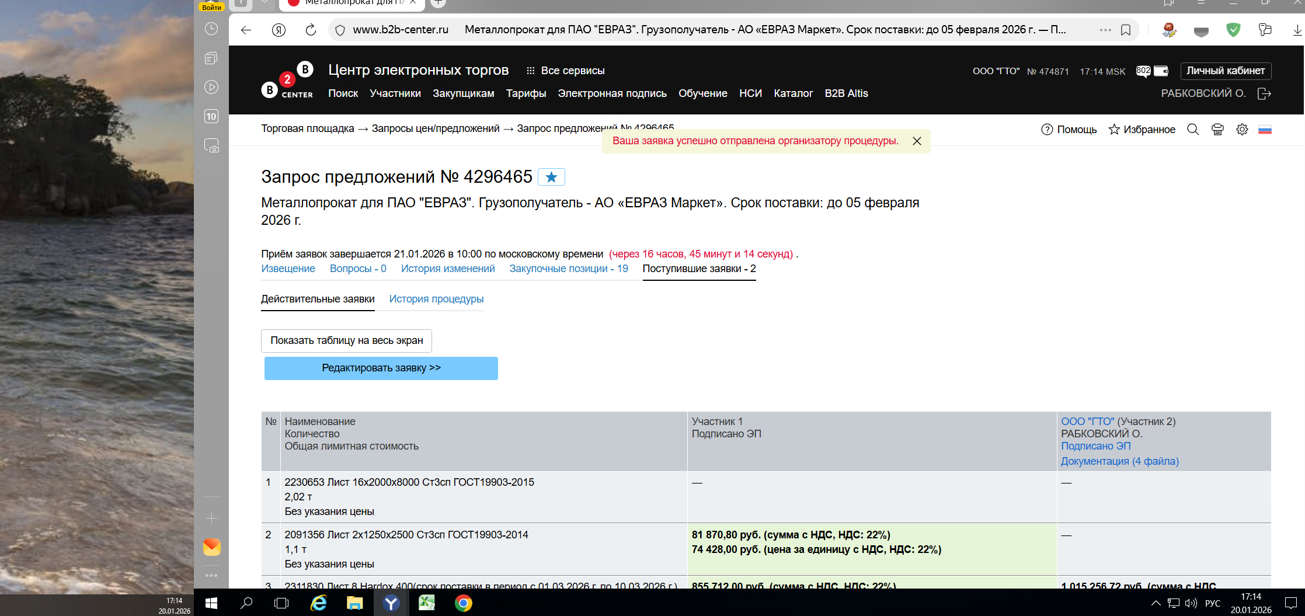Open the Помощь help link

[x=1069, y=130]
